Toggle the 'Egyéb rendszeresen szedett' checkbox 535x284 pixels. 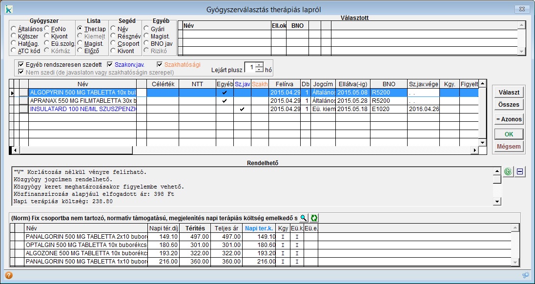21,64
